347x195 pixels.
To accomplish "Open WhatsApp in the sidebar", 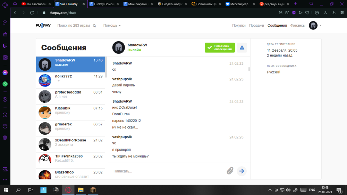I will click(x=5, y=84).
